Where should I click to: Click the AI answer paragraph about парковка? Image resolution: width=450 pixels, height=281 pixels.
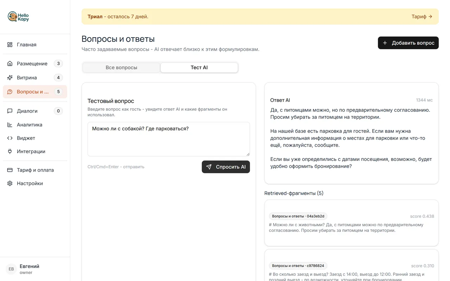click(348, 138)
